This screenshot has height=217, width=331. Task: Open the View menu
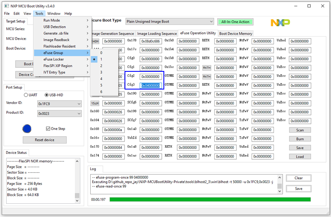coord(27,14)
